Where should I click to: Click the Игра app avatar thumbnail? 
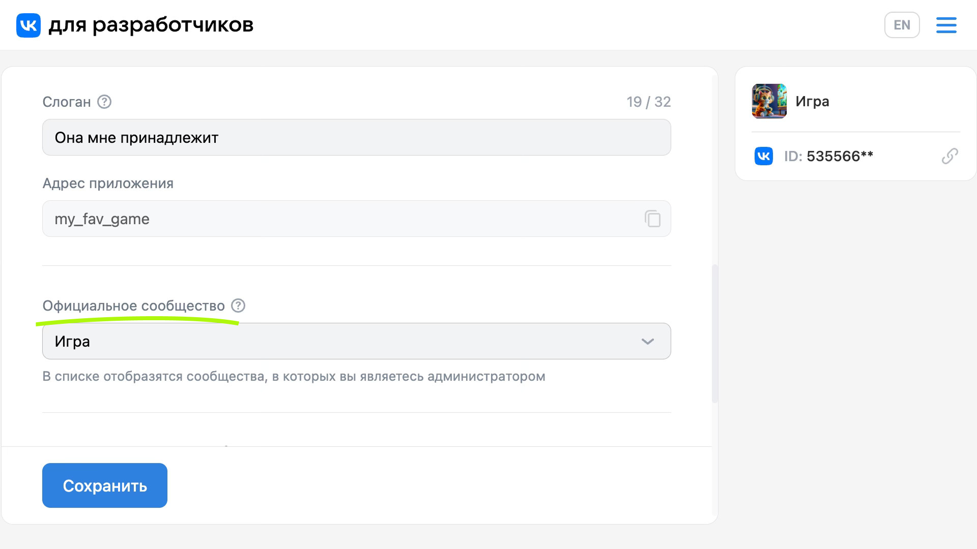[769, 101]
